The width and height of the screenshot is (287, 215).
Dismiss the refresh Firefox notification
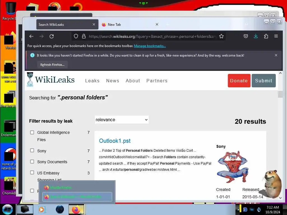276,55
